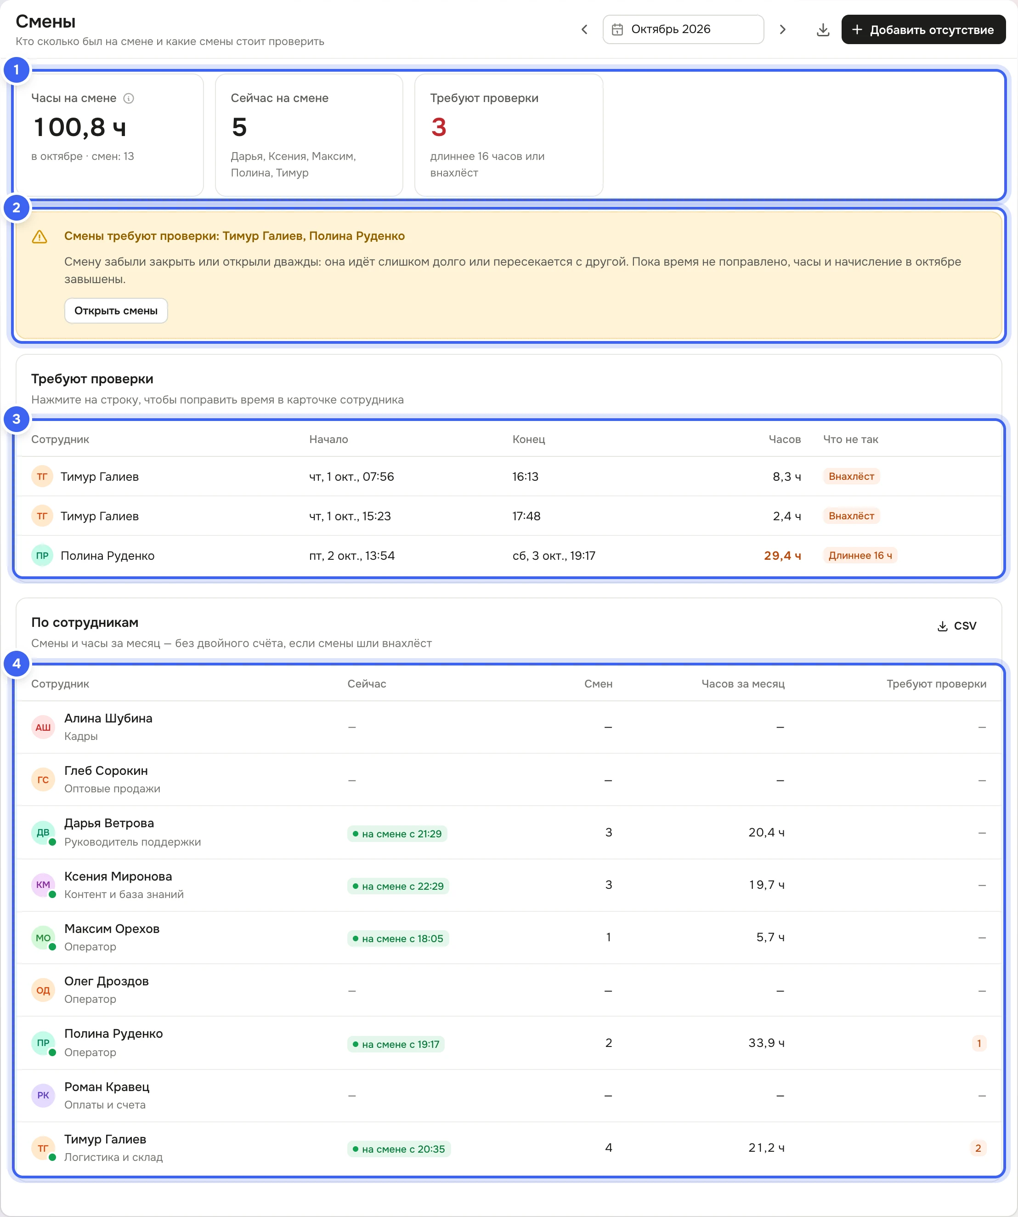Click the Открыть смены button
Image resolution: width=1018 pixels, height=1217 pixels.
116,311
